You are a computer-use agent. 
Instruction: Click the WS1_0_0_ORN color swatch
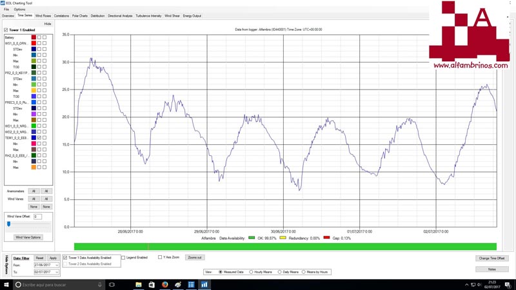coord(34,43)
